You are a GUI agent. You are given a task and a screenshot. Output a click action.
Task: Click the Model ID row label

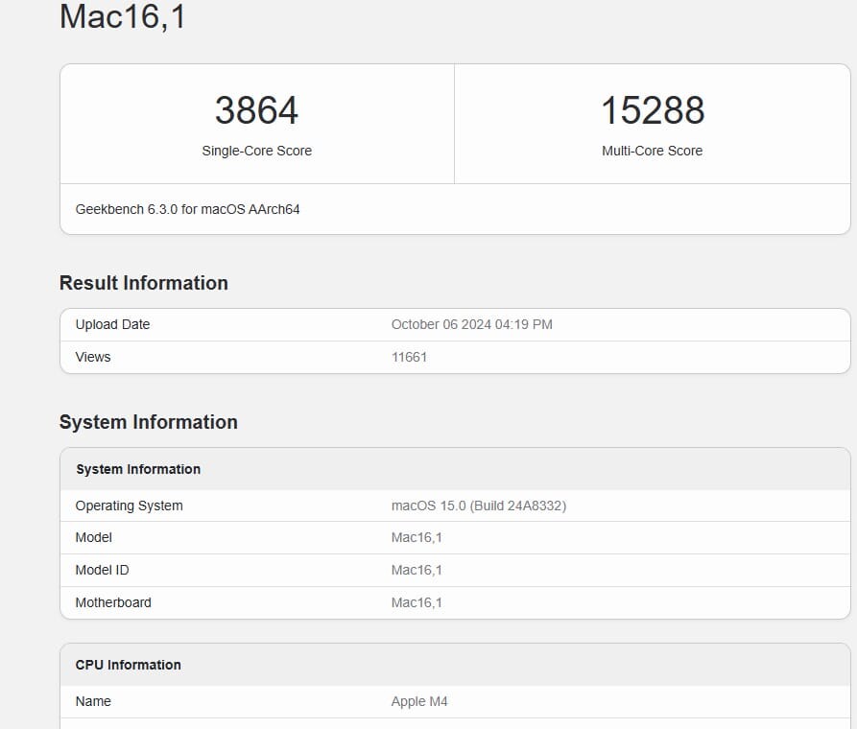102,570
